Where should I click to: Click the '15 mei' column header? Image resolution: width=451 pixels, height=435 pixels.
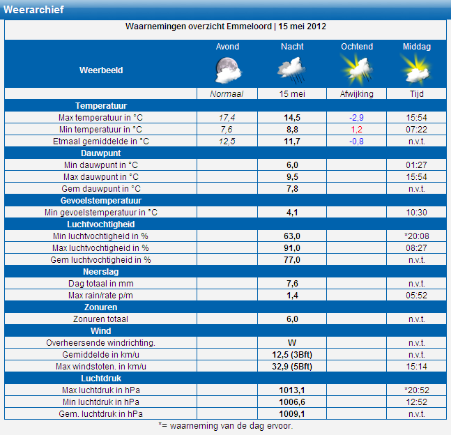292,94
